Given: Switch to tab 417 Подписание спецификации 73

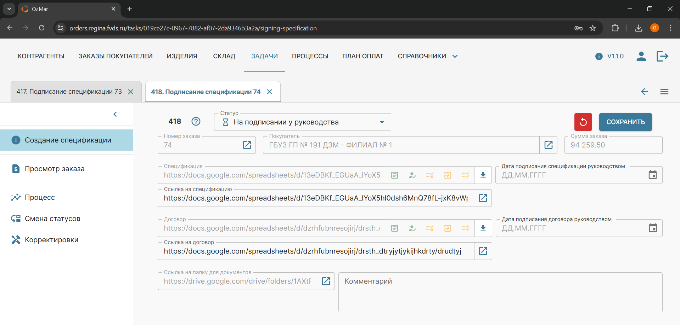Looking at the screenshot, I should coord(69,92).
